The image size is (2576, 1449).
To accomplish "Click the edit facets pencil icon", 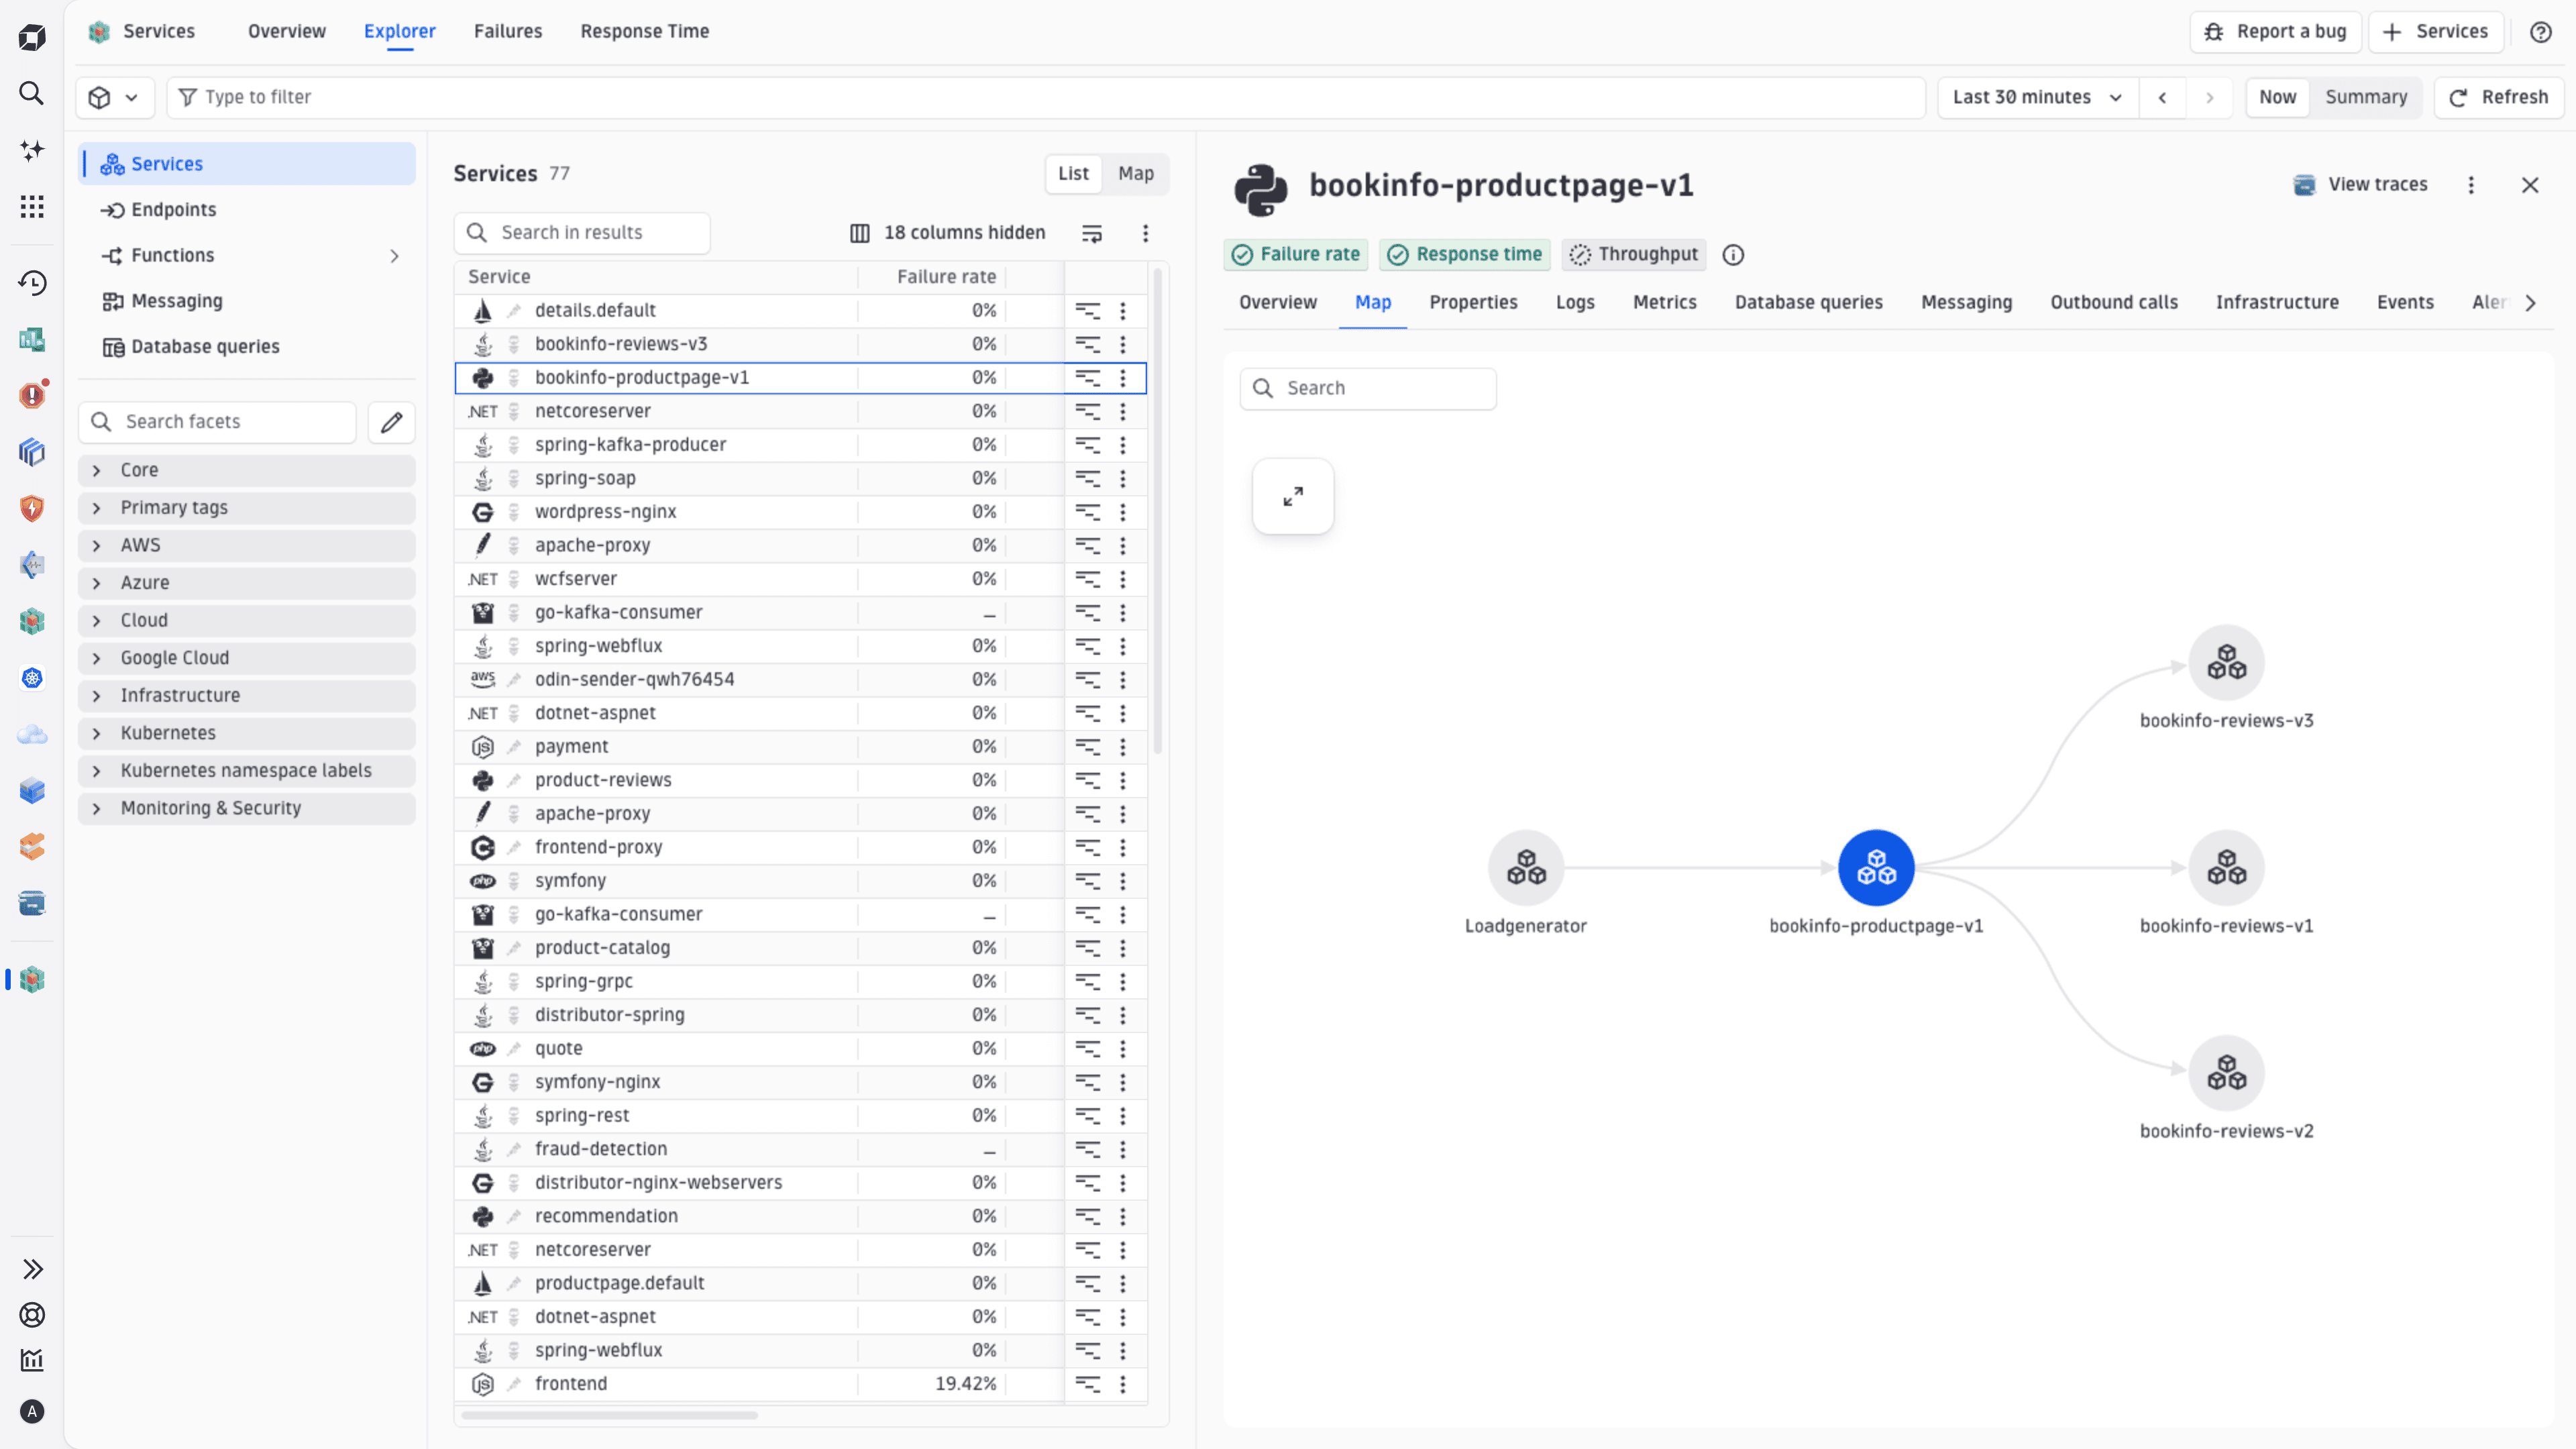I will (391, 422).
